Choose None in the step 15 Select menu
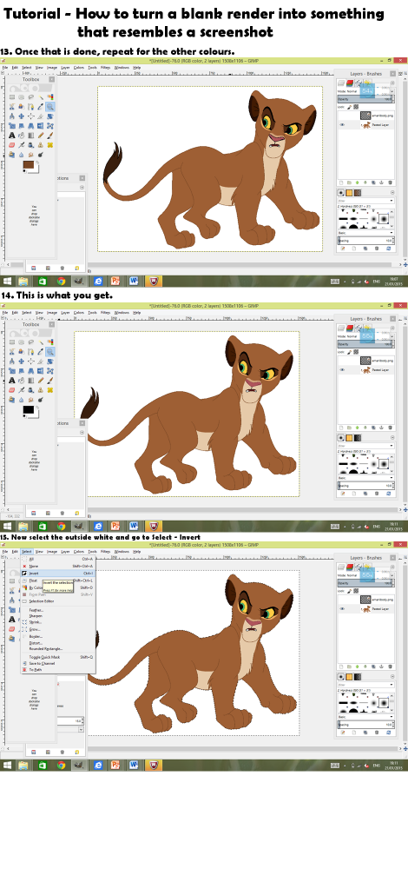The image size is (408, 869). 58,566
